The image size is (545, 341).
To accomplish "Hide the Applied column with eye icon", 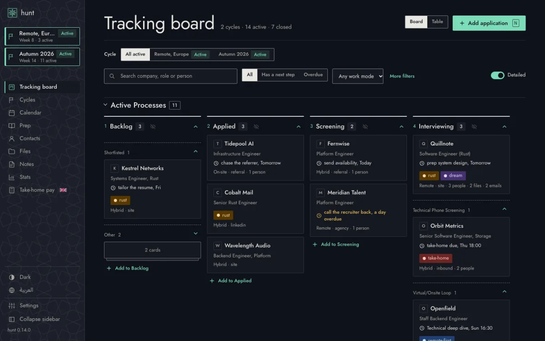I will coord(256,127).
